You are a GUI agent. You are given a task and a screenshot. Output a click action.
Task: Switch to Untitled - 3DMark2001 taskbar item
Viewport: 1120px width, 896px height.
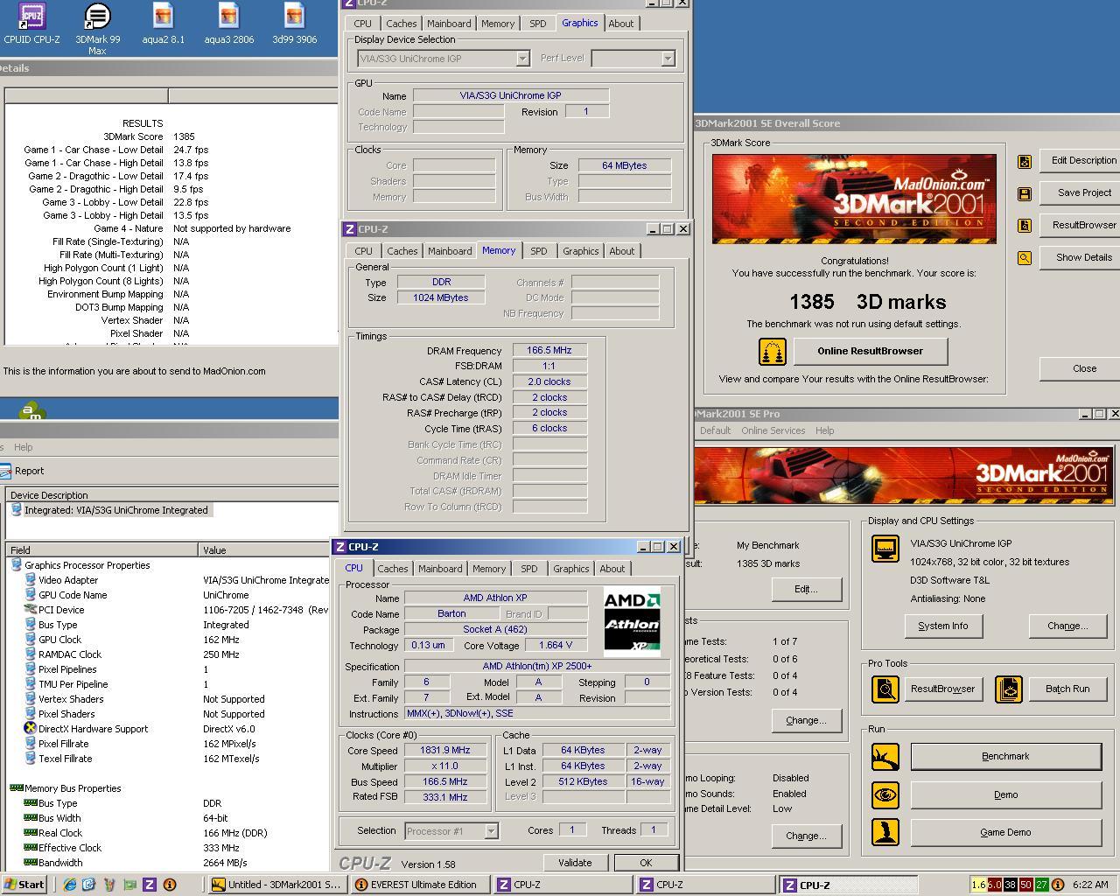click(x=277, y=885)
